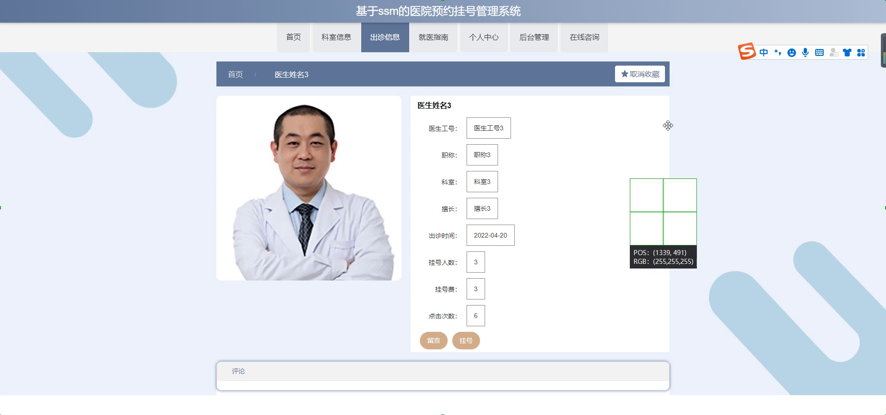Open 个人中心 navigation tab
The height and width of the screenshot is (415, 886).
click(484, 37)
